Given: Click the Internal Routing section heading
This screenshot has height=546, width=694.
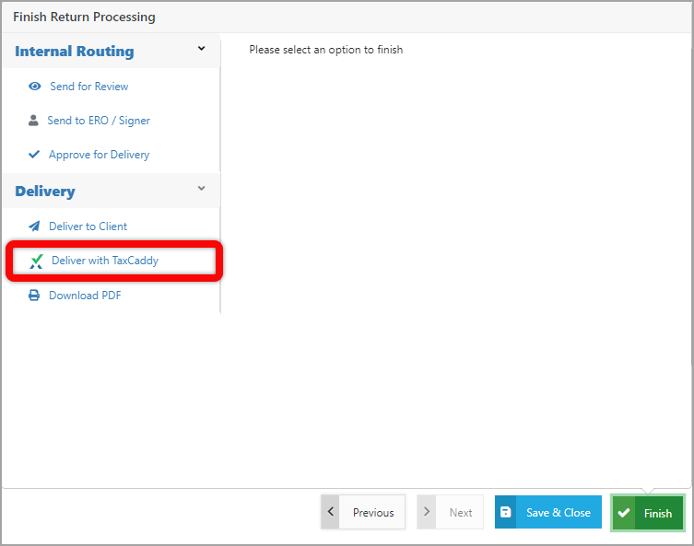Looking at the screenshot, I should [x=75, y=52].
